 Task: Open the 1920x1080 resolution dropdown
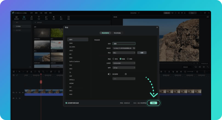(124, 63)
